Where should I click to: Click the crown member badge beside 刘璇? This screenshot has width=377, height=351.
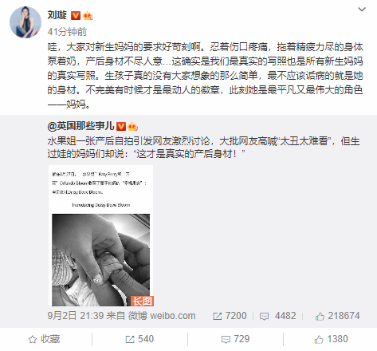88,16
